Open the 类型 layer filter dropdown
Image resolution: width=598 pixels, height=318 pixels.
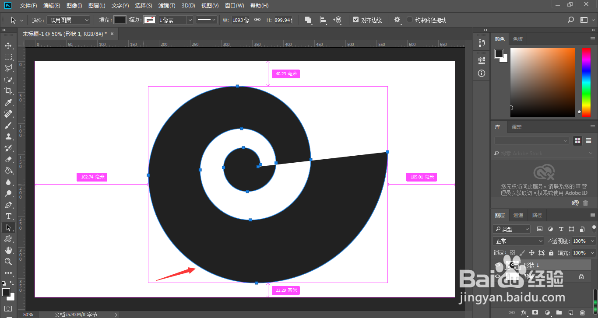pyautogui.click(x=511, y=229)
